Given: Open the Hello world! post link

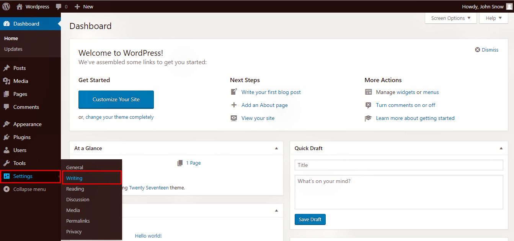Looking at the screenshot, I should 148,235.
